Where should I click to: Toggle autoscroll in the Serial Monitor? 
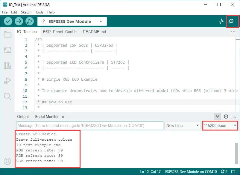coord(217,116)
